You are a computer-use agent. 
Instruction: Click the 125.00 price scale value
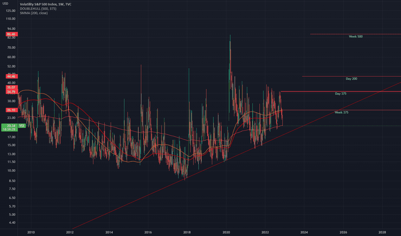(11, 11)
